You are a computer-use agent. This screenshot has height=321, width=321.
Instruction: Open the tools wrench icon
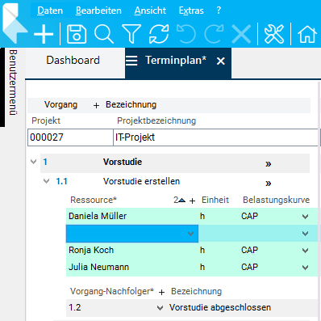pyautogui.click(x=274, y=34)
